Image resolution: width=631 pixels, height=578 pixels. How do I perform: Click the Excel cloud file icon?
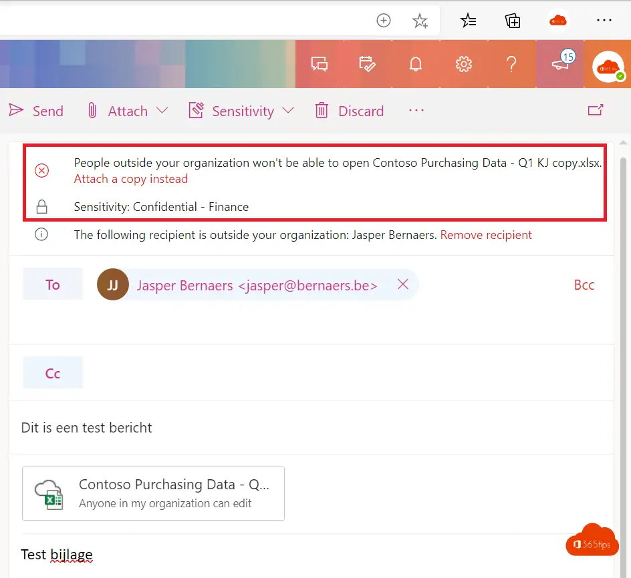pyautogui.click(x=49, y=495)
